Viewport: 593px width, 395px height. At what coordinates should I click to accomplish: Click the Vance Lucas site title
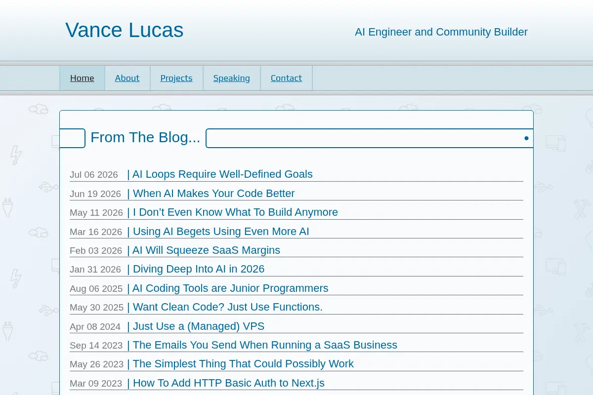click(x=124, y=30)
